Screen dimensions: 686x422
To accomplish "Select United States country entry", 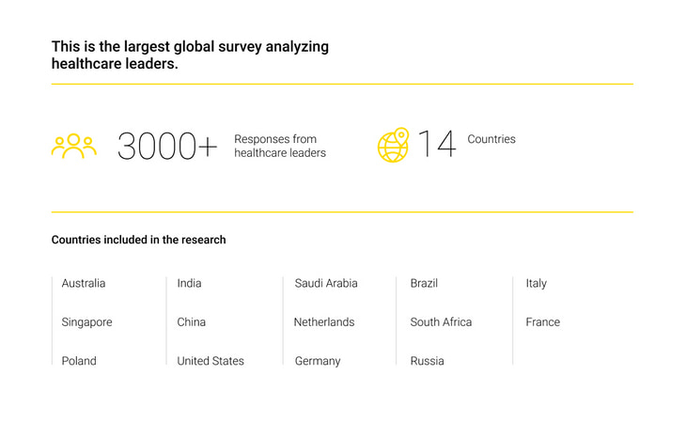I will (210, 361).
